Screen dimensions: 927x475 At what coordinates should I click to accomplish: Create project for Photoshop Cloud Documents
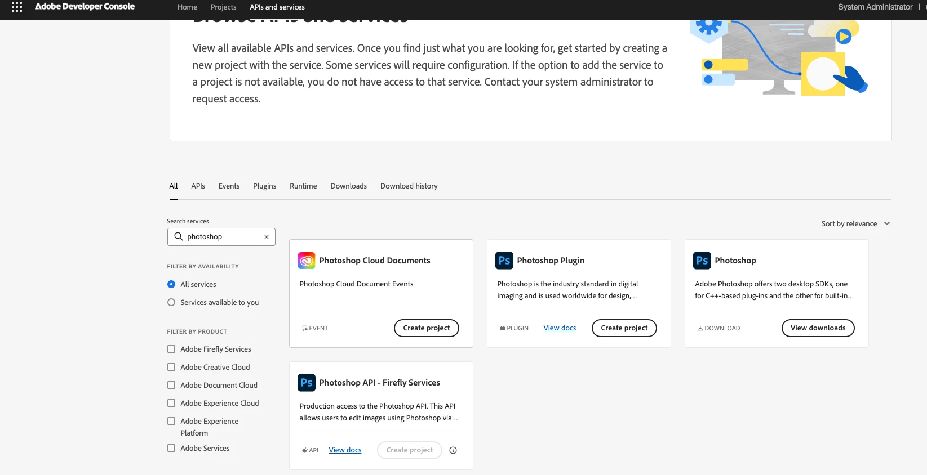(427, 328)
